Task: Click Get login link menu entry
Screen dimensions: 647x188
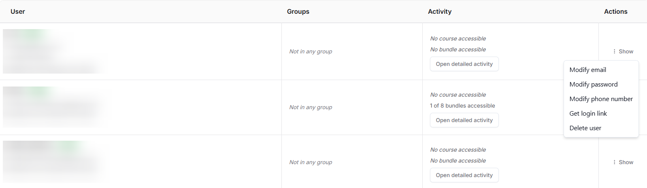Action: [x=588, y=114]
